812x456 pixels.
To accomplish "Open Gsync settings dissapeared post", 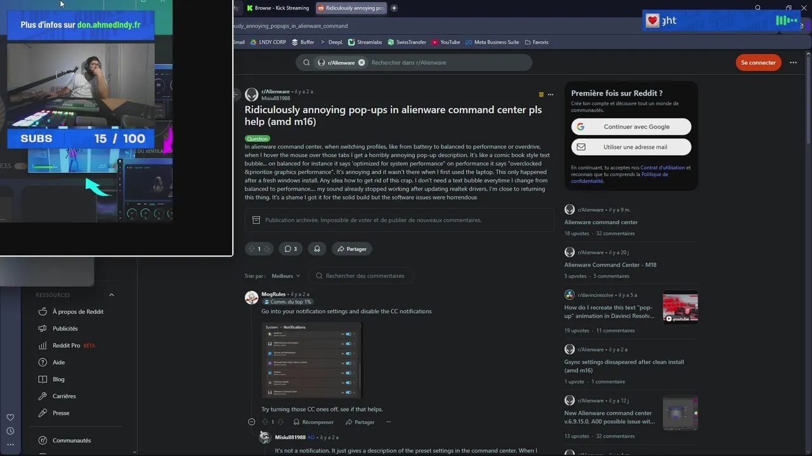I will (624, 366).
